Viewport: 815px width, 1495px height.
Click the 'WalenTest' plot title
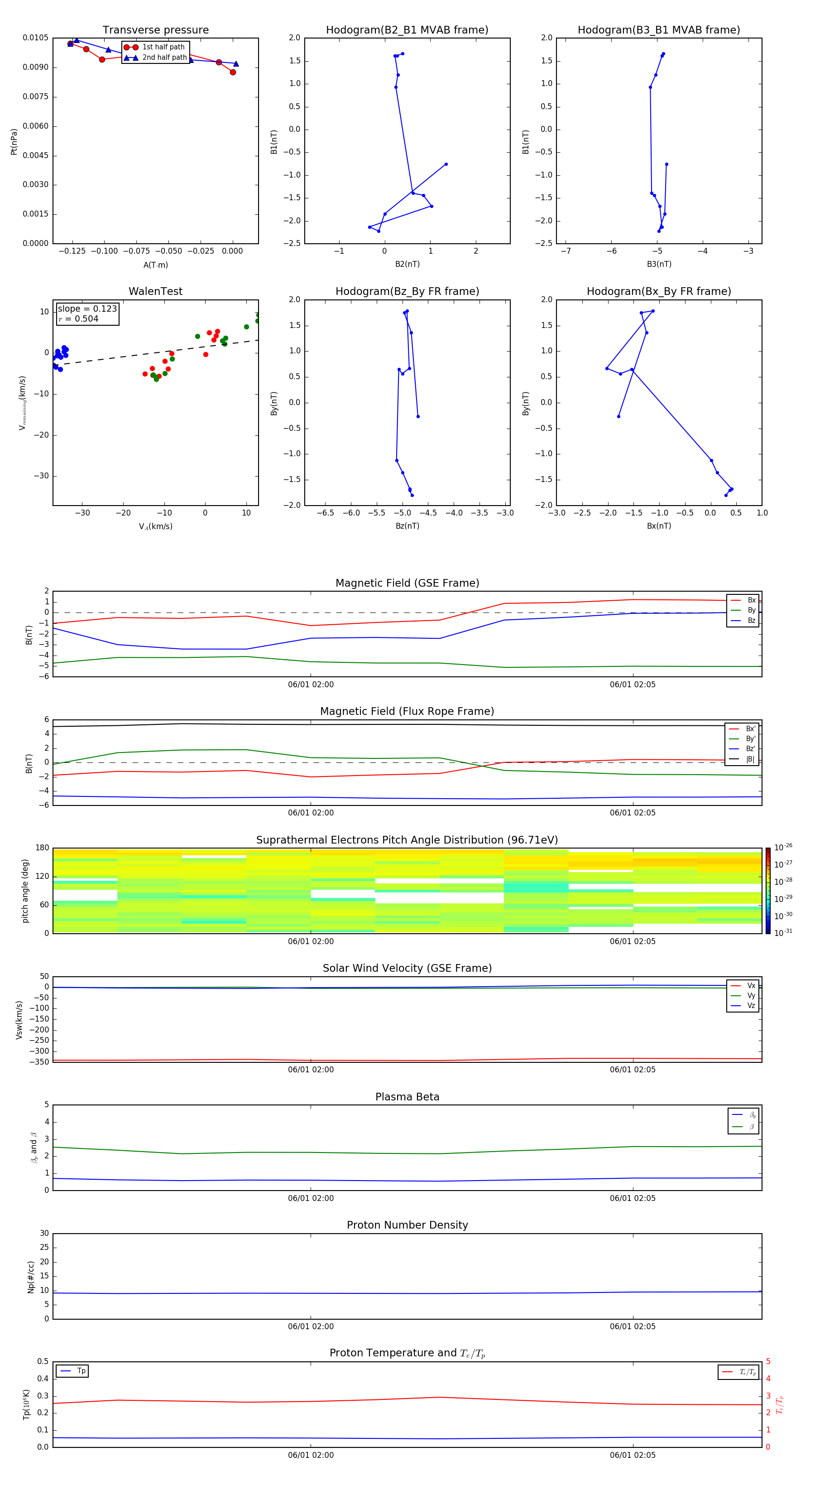(x=155, y=291)
